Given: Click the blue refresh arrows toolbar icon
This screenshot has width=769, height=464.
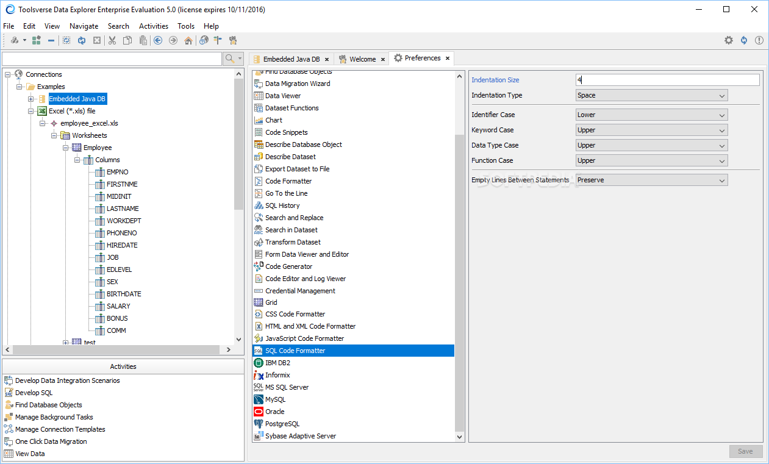Looking at the screenshot, I should pyautogui.click(x=81, y=40).
